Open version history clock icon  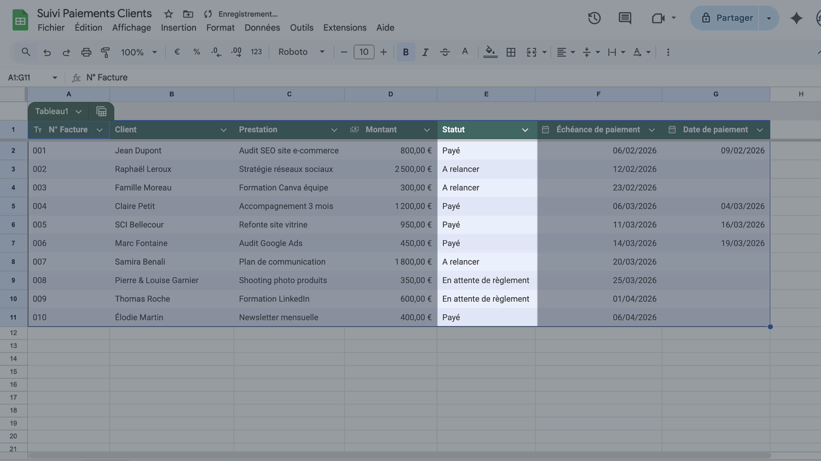[594, 18]
